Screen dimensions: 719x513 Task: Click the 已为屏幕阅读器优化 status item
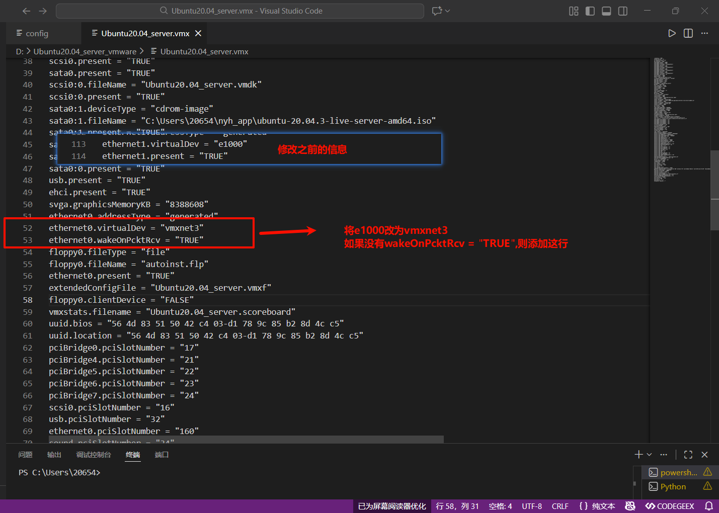(392, 506)
